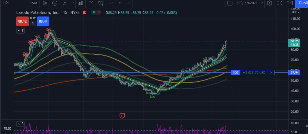Click the lowest green Buy signal label
The height and width of the screenshot is (134, 308).
point(153,97)
